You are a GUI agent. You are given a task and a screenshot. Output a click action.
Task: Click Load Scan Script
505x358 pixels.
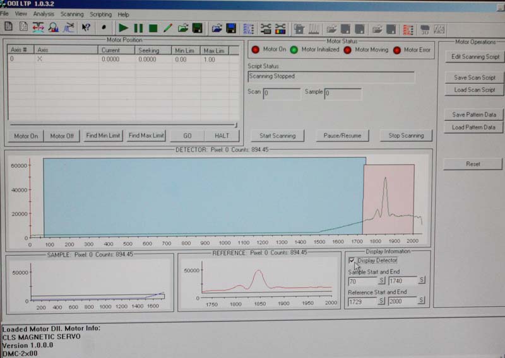tap(475, 89)
